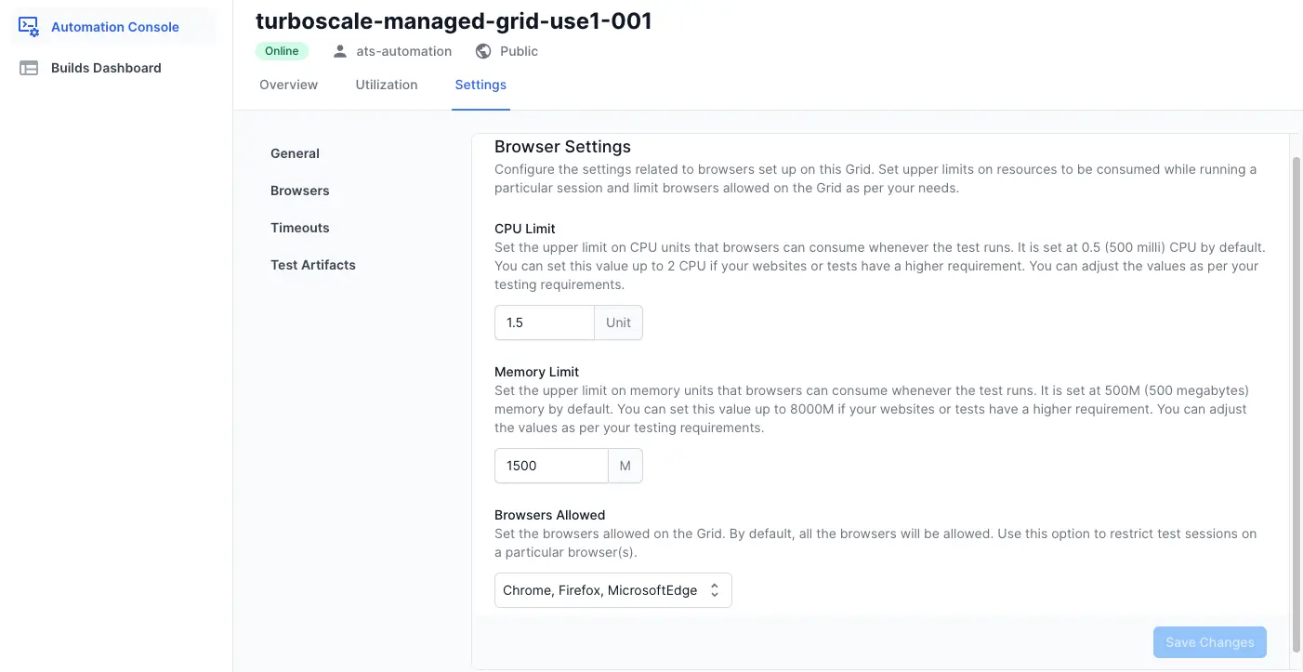The width and height of the screenshot is (1303, 672).
Task: Click the CPU Limit value field
Action: [x=544, y=323]
